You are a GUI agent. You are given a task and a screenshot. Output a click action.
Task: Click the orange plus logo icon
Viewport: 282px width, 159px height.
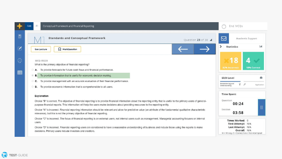coord(20,26)
